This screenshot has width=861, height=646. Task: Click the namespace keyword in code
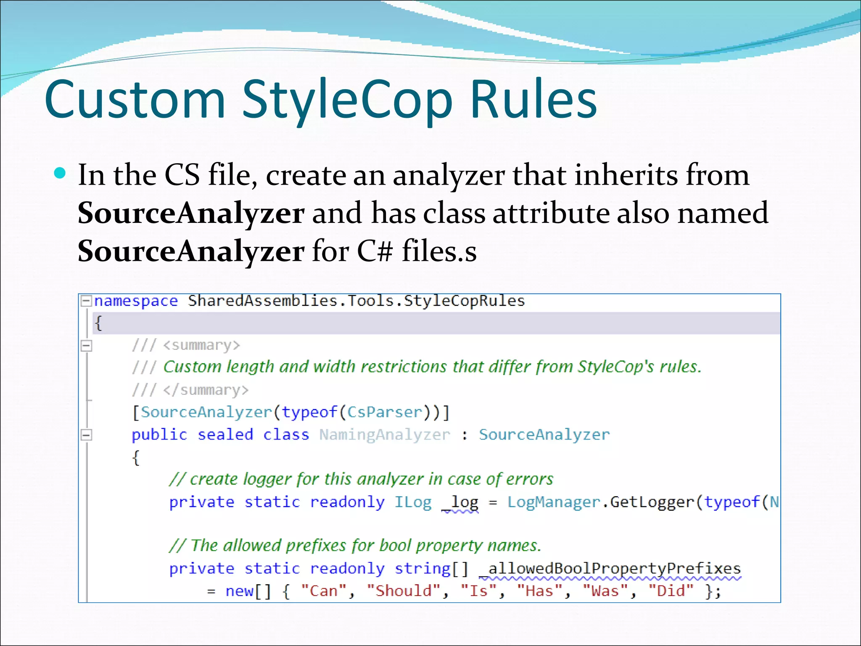(136, 302)
